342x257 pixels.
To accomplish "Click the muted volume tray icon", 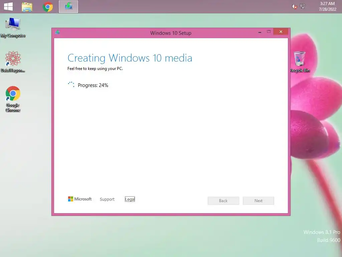I will coord(294,7).
